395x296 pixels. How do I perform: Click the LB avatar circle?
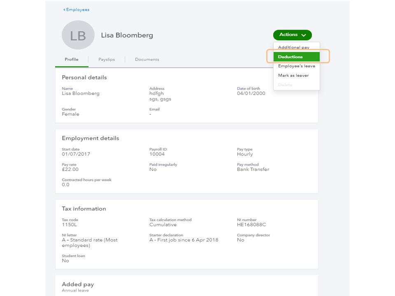coord(78,35)
